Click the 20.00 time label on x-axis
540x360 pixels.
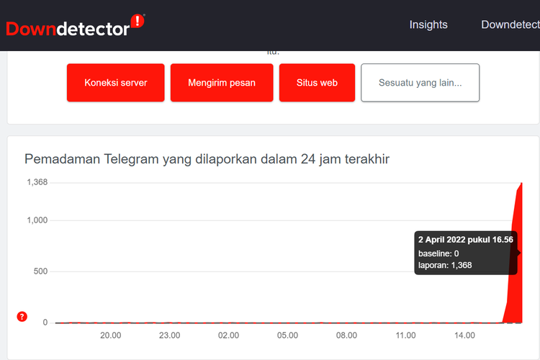point(110,336)
